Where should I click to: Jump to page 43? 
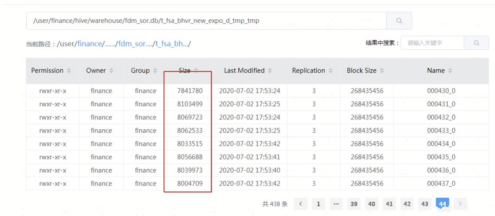(x=425, y=204)
